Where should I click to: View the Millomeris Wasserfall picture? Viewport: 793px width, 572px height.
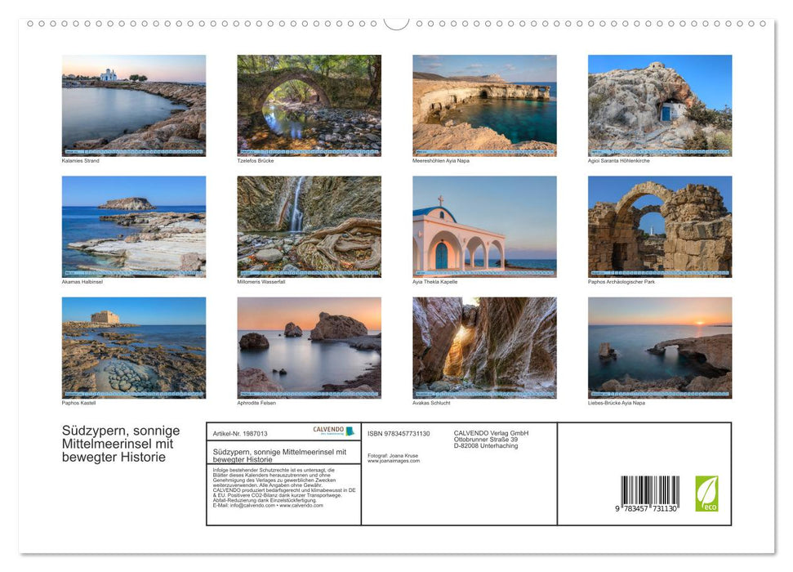(x=309, y=226)
